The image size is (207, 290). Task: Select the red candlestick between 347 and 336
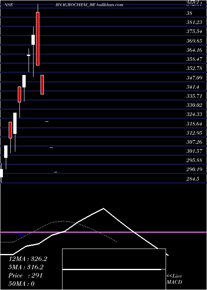point(42,85)
